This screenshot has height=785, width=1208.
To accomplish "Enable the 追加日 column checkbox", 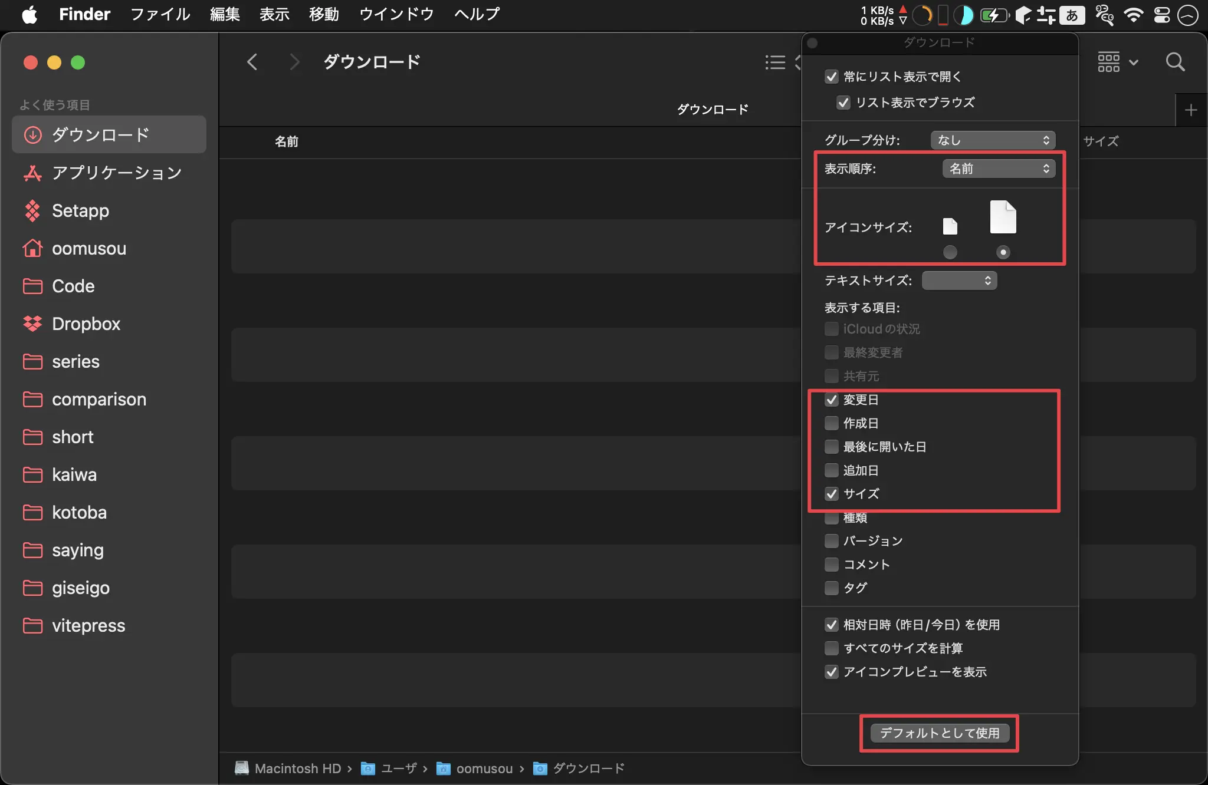I will [x=832, y=470].
